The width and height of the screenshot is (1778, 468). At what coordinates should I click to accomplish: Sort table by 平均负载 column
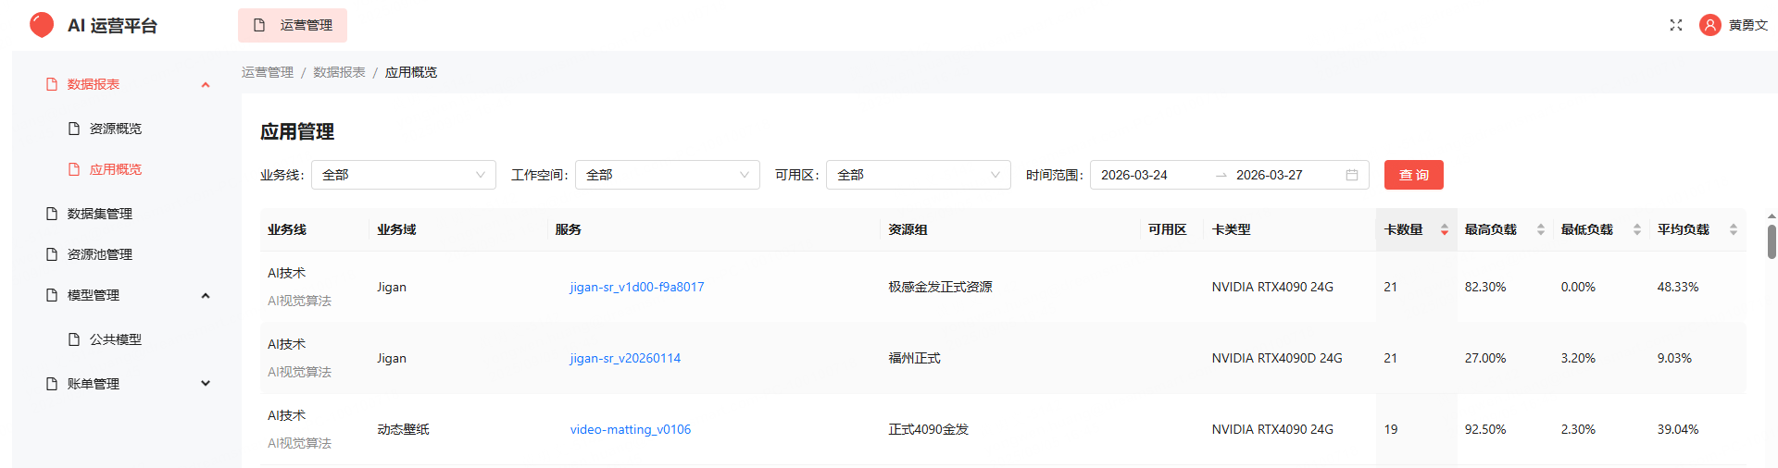(1733, 229)
